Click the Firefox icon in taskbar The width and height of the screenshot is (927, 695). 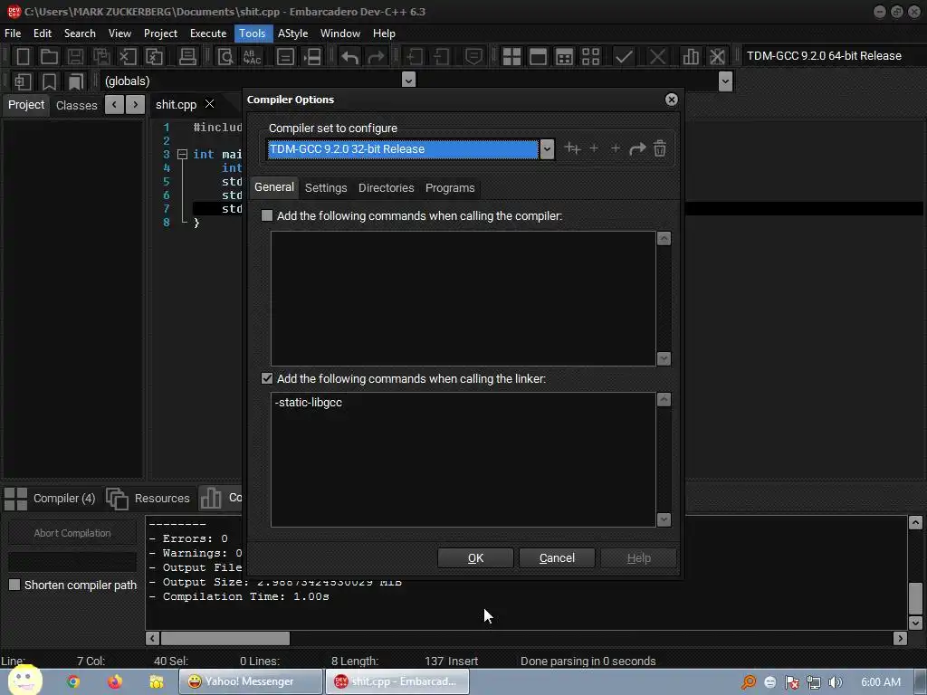(x=115, y=681)
